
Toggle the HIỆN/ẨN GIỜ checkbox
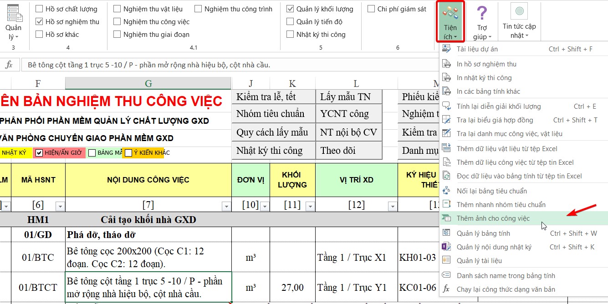(39, 153)
